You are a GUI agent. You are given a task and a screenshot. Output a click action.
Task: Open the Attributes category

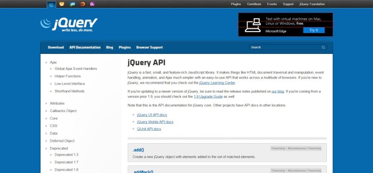point(57,103)
